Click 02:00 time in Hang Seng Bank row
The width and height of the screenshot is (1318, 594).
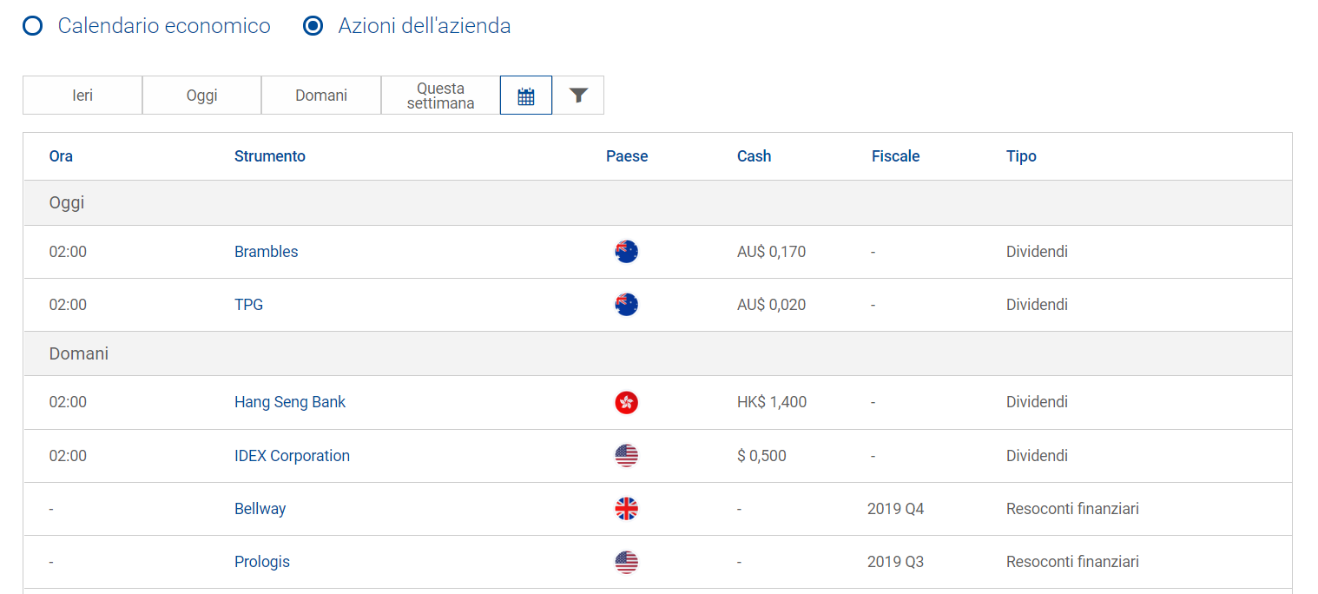68,402
